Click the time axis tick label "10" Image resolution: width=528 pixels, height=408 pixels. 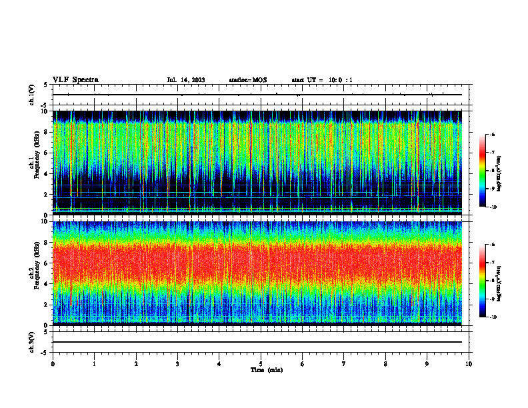[469, 364]
